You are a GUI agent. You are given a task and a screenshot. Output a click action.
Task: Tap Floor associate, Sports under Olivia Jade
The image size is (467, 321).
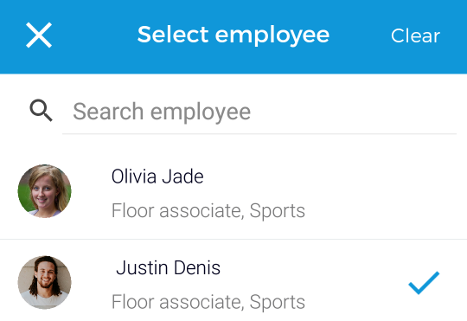[x=208, y=211]
